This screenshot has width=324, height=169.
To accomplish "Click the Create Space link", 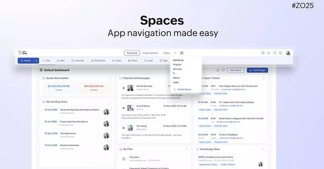I will 184,89.
